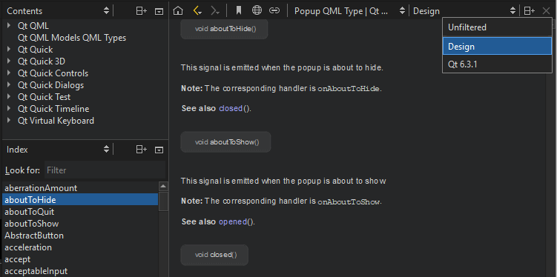Select AbstractButton in the index
The height and width of the screenshot is (277, 557).
coord(80,236)
